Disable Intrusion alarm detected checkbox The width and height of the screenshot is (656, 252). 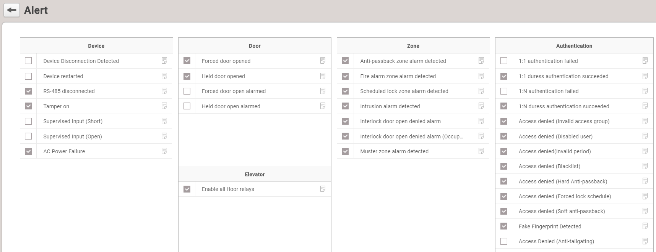(x=345, y=106)
